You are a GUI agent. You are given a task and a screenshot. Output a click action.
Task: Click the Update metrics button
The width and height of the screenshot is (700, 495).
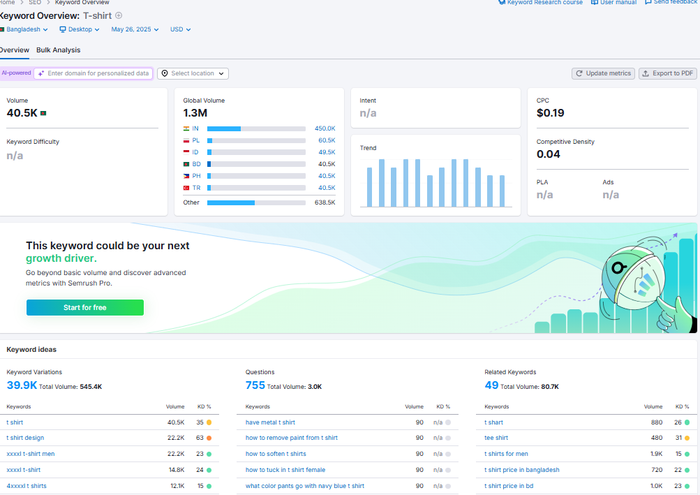click(604, 73)
